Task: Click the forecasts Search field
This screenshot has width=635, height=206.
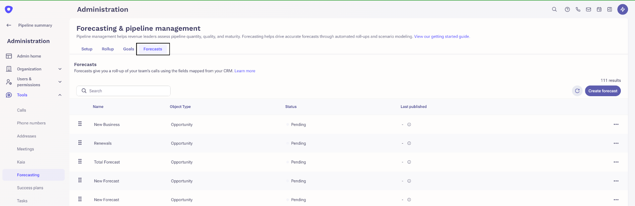Action: point(123,91)
